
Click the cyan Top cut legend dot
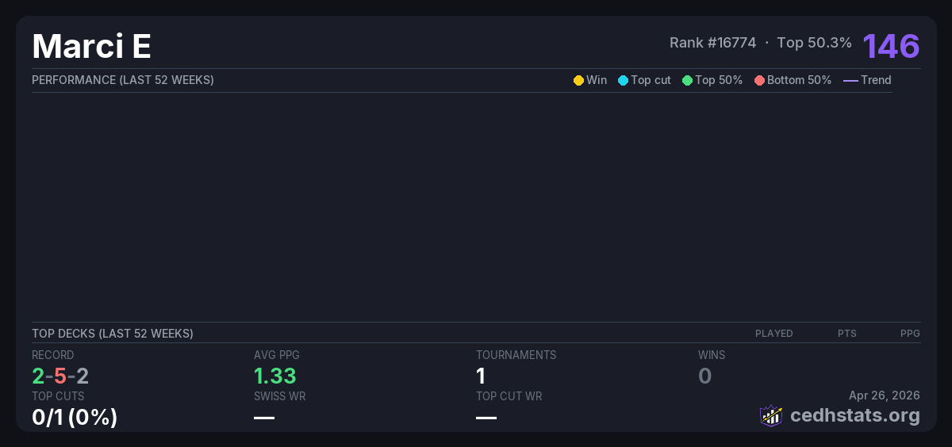[x=623, y=80]
